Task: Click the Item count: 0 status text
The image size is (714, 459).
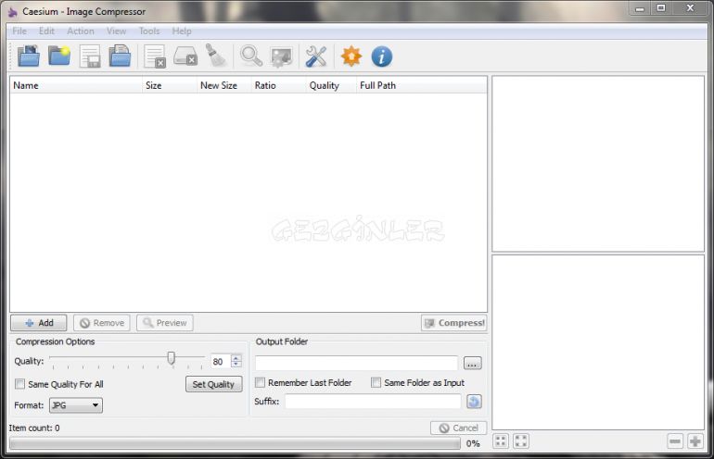Action: point(34,428)
